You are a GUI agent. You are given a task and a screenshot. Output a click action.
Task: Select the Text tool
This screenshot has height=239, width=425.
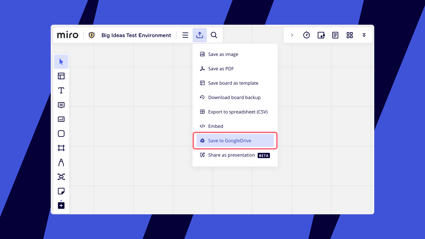point(61,91)
